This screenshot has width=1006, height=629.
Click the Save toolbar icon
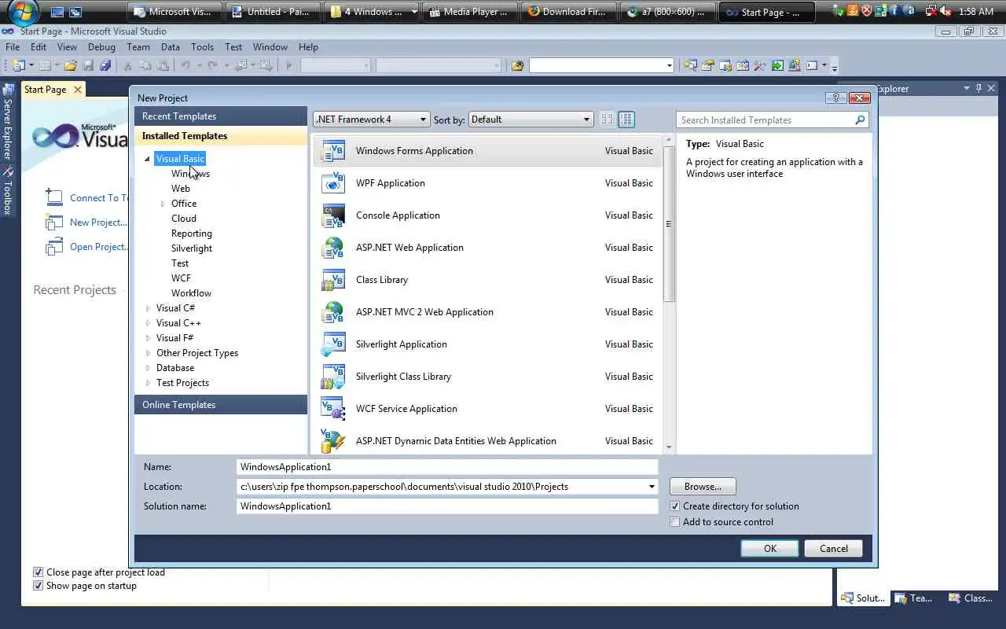[x=88, y=66]
